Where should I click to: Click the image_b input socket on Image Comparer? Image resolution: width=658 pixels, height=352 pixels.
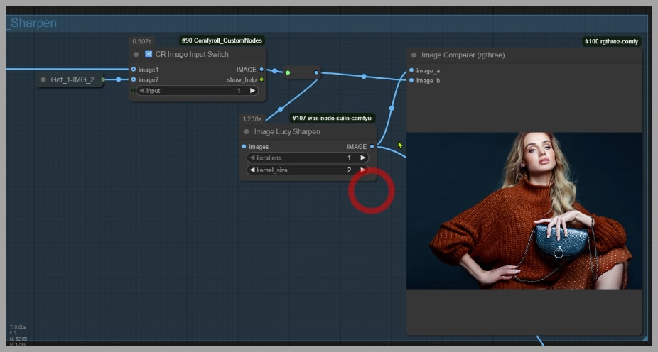coord(411,80)
